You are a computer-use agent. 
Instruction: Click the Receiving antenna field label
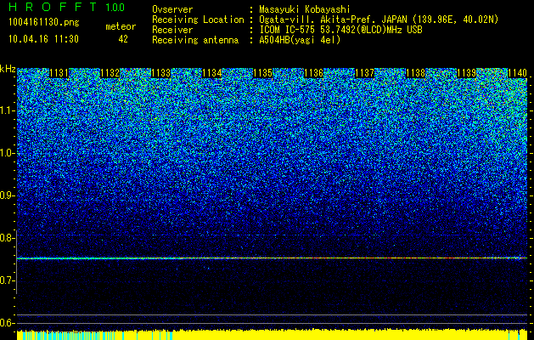point(195,40)
